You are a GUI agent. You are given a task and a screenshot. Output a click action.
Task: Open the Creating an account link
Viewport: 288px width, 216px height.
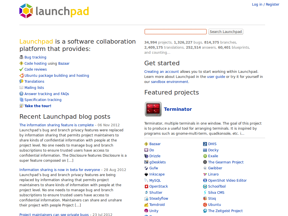pos(161,72)
